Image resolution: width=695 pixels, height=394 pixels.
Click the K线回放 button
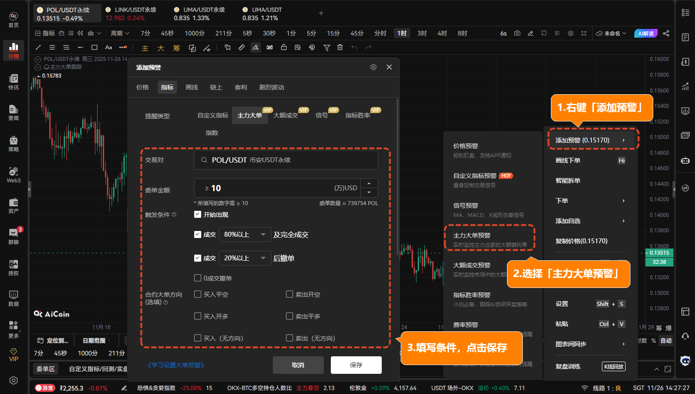coord(614,366)
